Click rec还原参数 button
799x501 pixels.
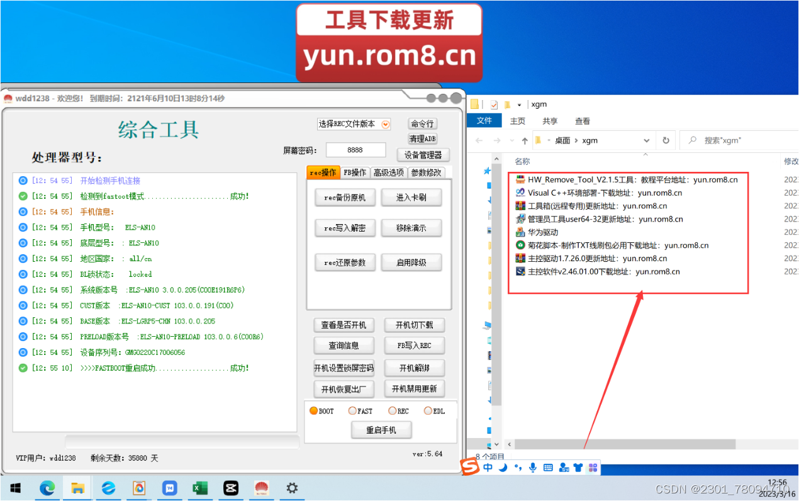pyautogui.click(x=345, y=262)
